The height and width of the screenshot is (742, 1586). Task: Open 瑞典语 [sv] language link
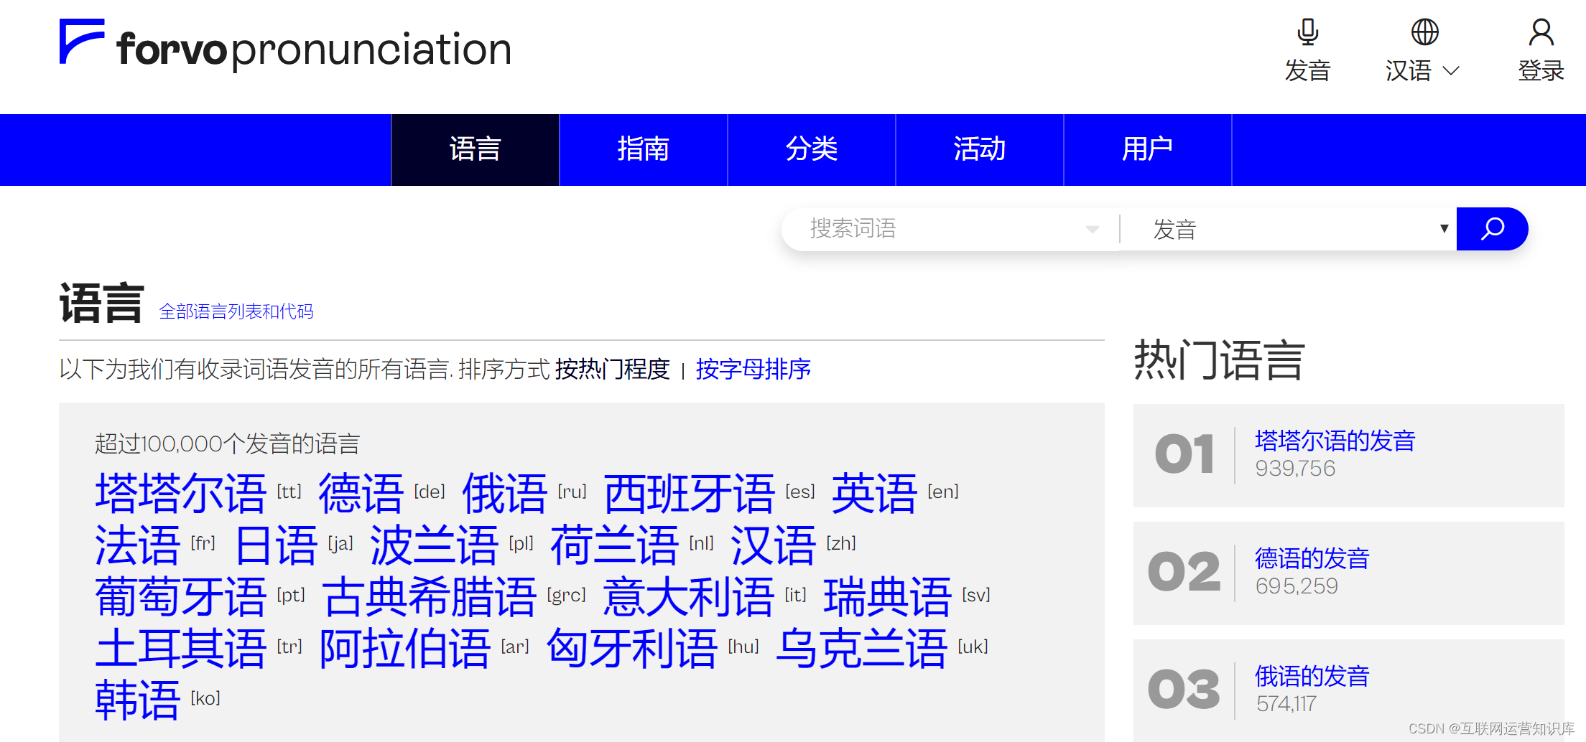(888, 596)
